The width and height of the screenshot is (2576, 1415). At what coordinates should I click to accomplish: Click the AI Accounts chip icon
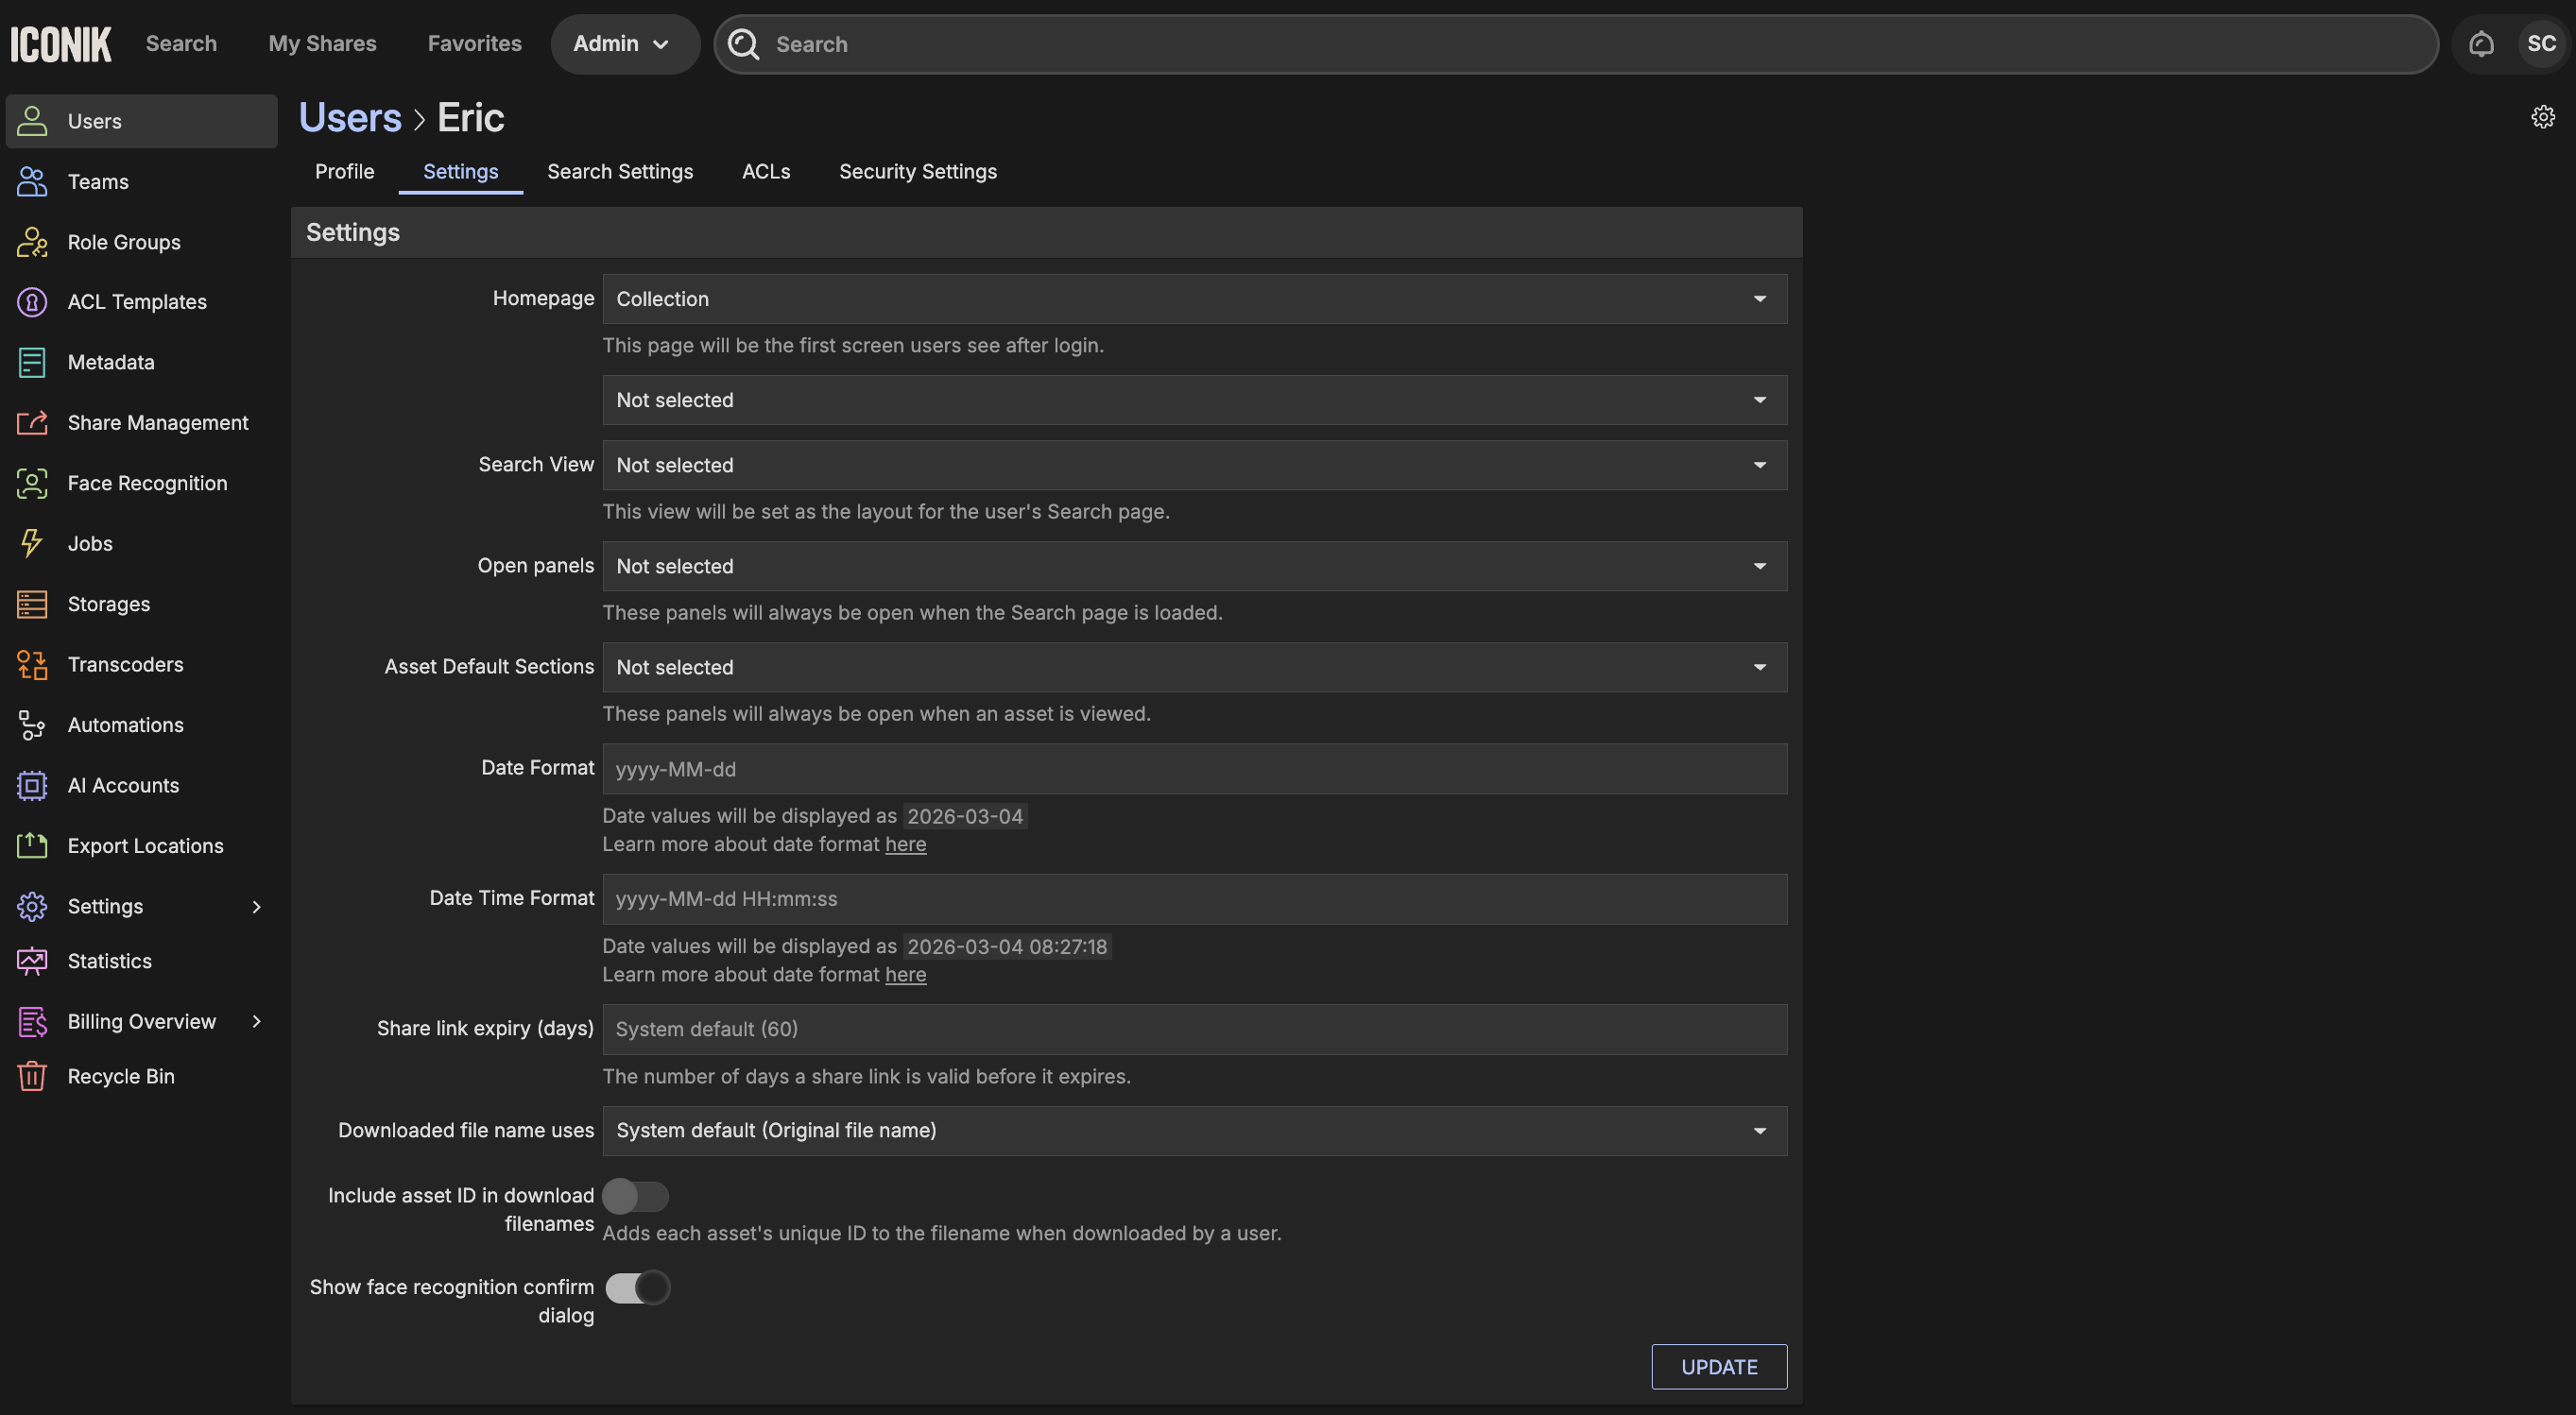pos(32,786)
